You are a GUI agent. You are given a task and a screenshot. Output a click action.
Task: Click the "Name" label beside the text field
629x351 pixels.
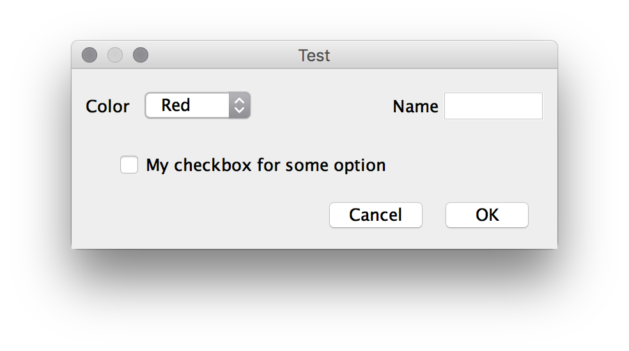point(415,107)
